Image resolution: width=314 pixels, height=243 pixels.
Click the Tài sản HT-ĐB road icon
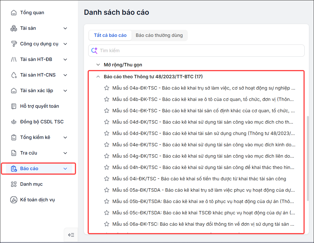[14, 60]
